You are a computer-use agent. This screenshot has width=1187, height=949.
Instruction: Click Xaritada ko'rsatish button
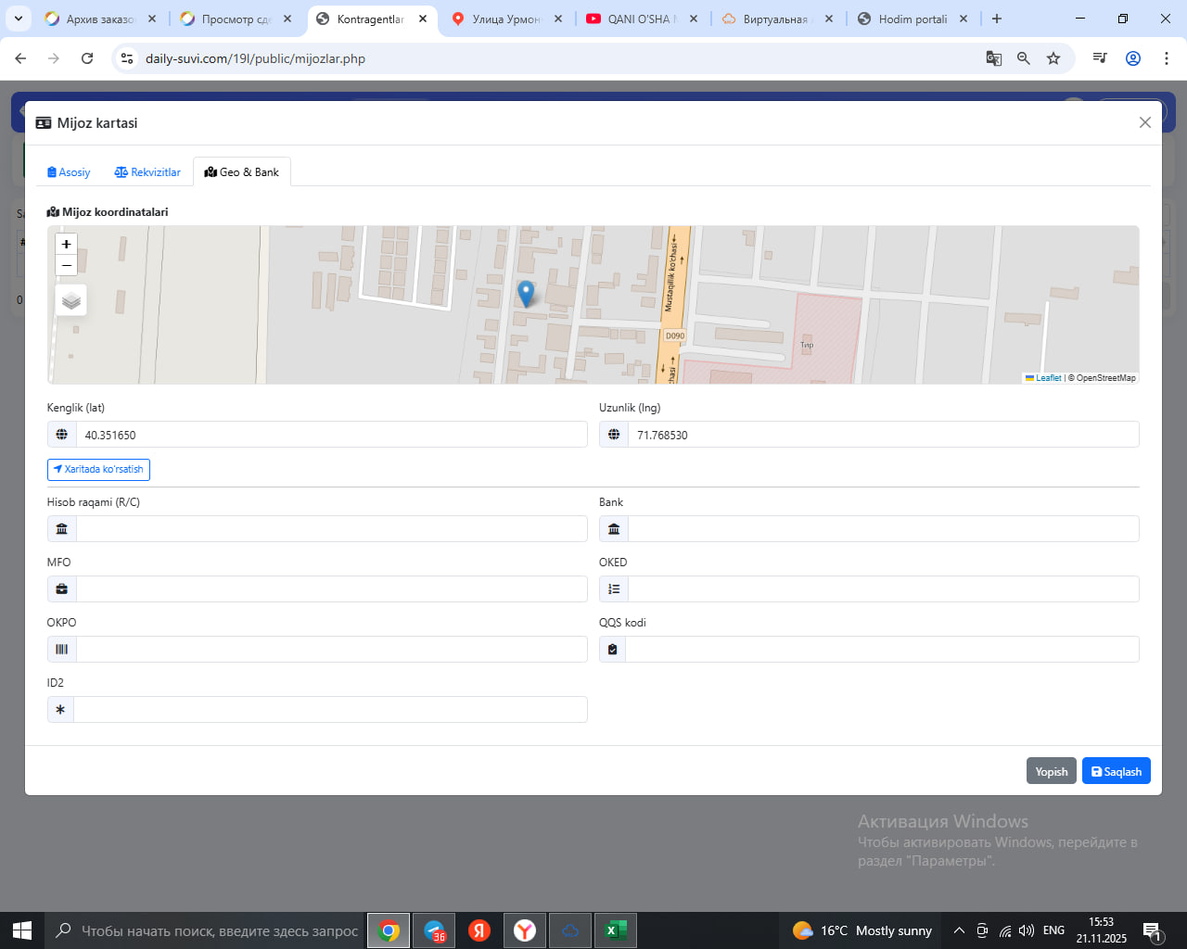point(98,470)
